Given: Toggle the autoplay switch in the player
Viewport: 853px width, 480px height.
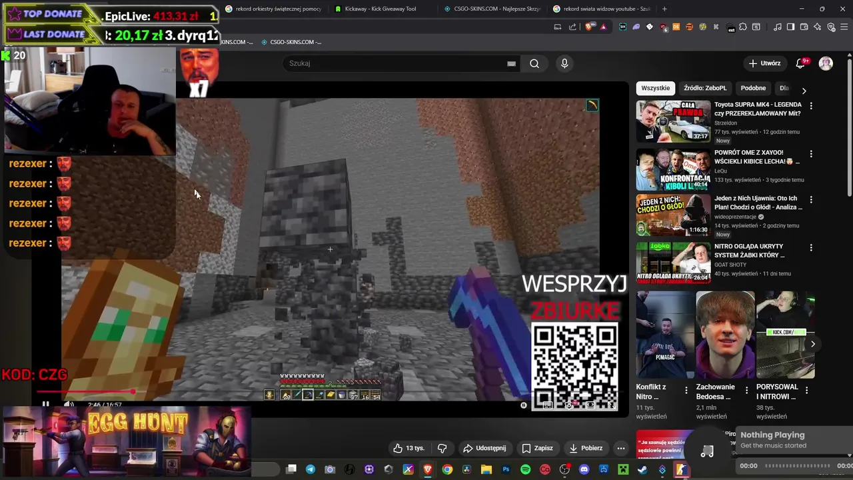Looking at the screenshot, I should coord(524,405).
